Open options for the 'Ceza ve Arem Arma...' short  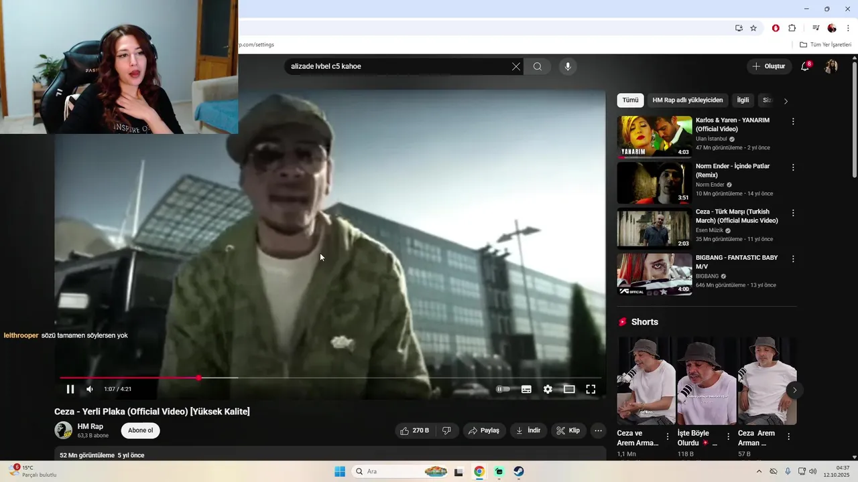[667, 436]
